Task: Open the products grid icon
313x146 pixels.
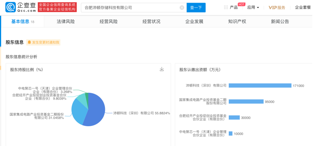Action: pyautogui.click(x=226, y=7)
